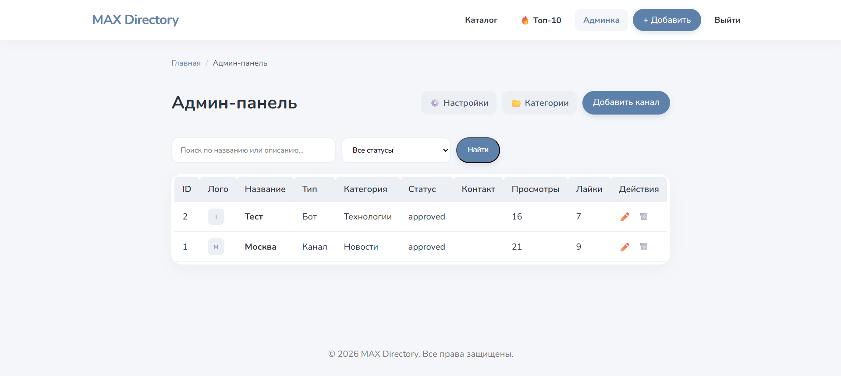Image resolution: width=841 pixels, height=376 pixels.
Task: Click the Добавить канал button
Action: (x=625, y=103)
